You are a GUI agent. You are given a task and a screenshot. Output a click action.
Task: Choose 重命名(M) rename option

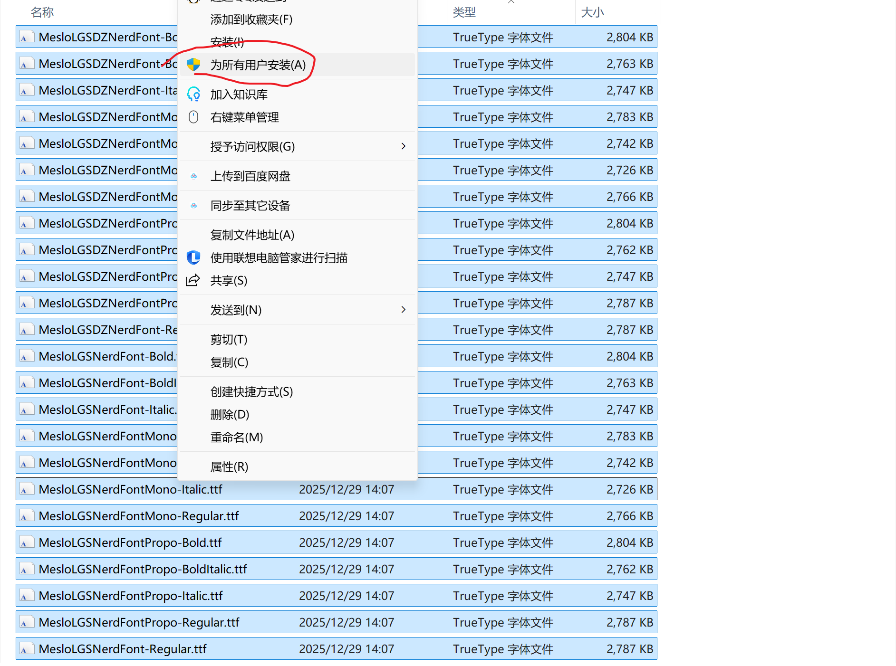point(236,438)
